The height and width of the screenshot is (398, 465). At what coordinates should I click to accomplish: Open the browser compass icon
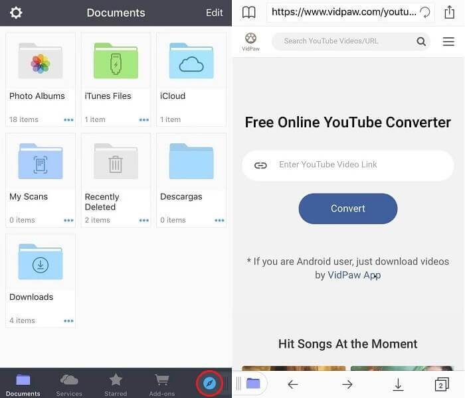(209, 383)
